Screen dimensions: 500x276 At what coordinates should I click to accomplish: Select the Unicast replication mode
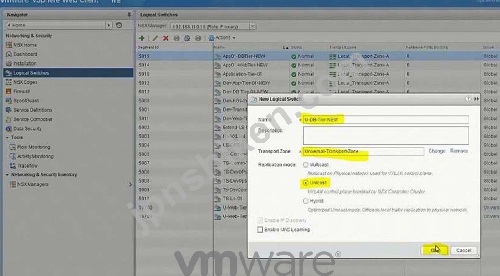point(306,183)
